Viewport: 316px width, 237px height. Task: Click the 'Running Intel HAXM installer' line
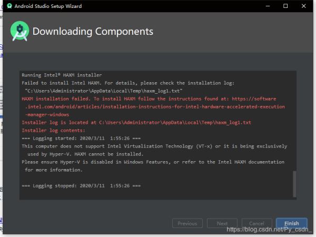coord(62,75)
